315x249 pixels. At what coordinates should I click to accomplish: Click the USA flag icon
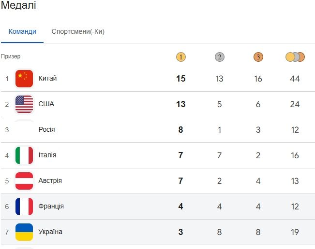coord(24,104)
